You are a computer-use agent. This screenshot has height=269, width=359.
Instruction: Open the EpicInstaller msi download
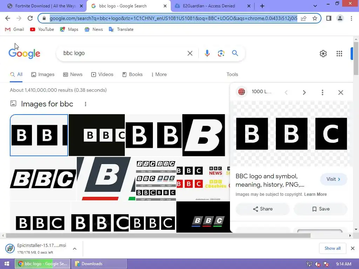(x=36, y=248)
